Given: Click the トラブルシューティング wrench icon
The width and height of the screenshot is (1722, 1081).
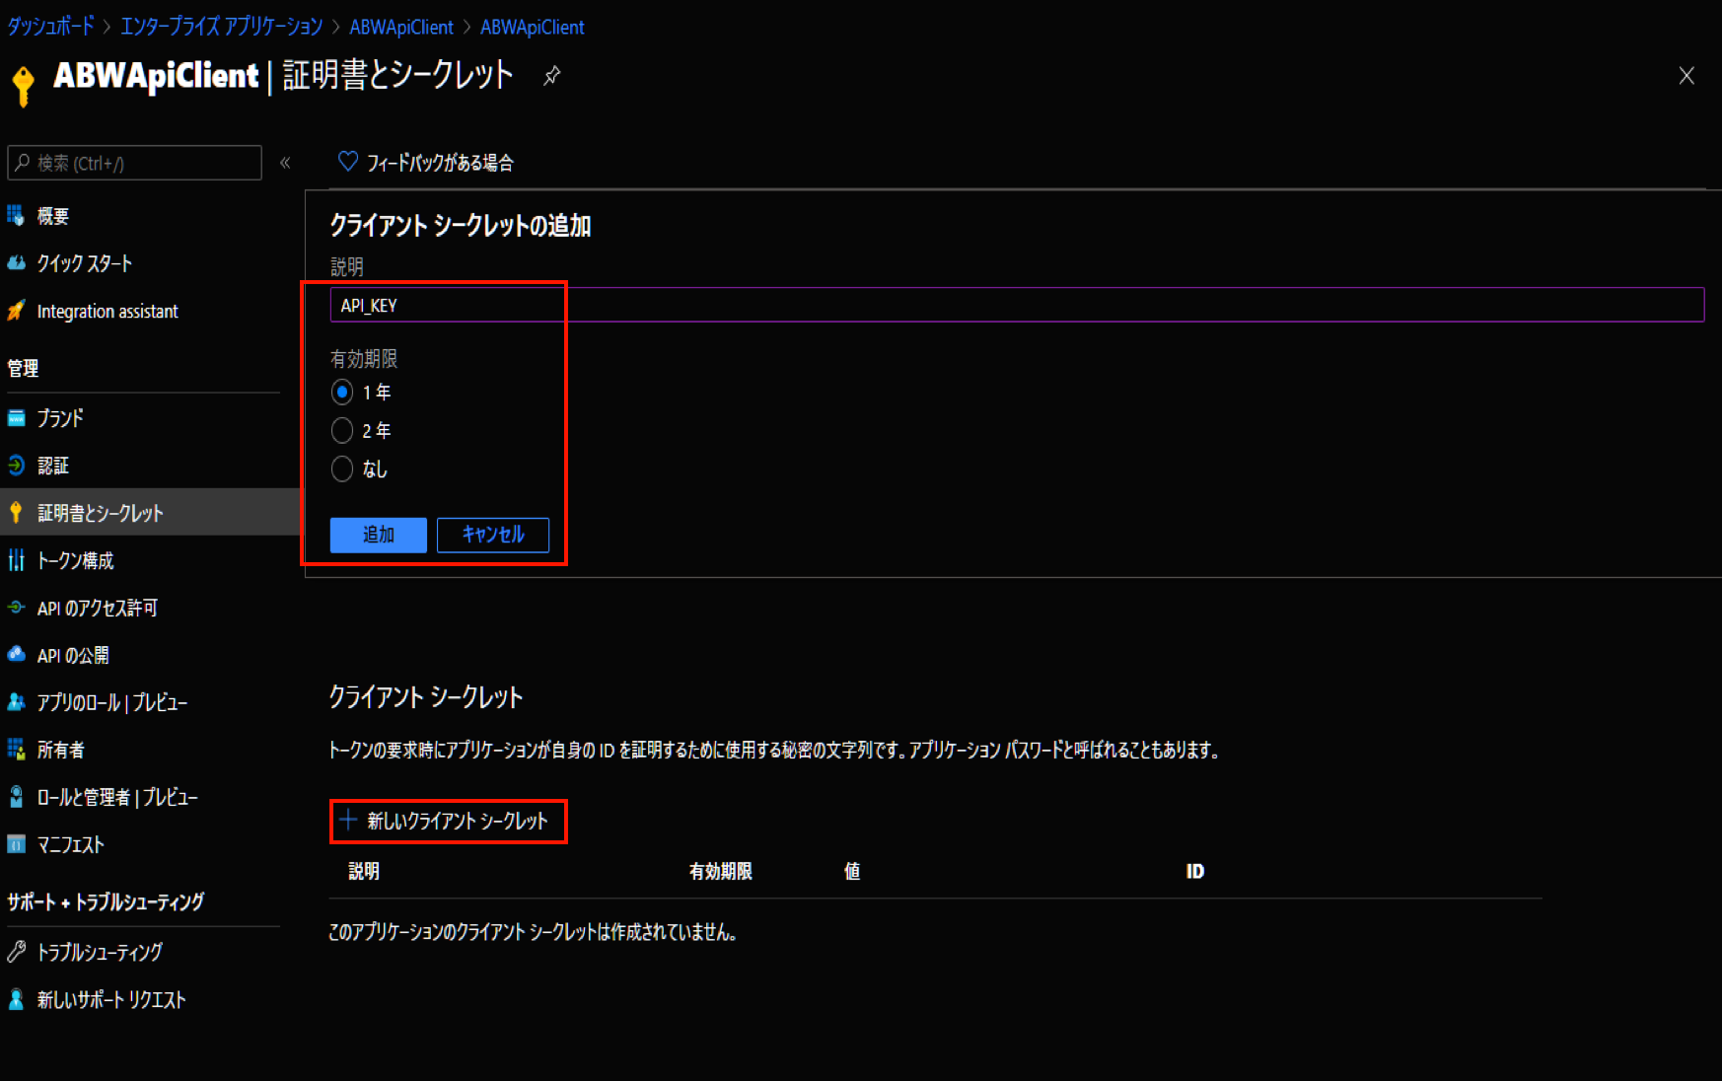Looking at the screenshot, I should 16,952.
